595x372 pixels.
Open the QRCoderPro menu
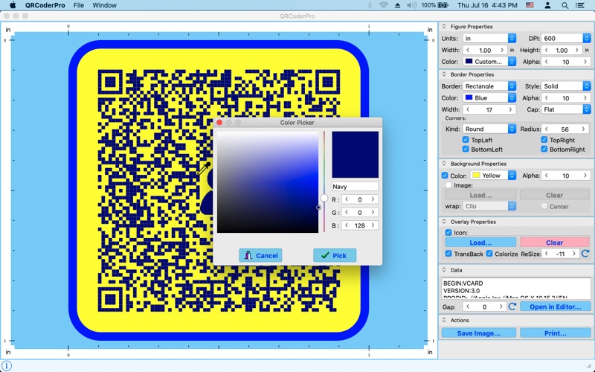pyautogui.click(x=45, y=5)
